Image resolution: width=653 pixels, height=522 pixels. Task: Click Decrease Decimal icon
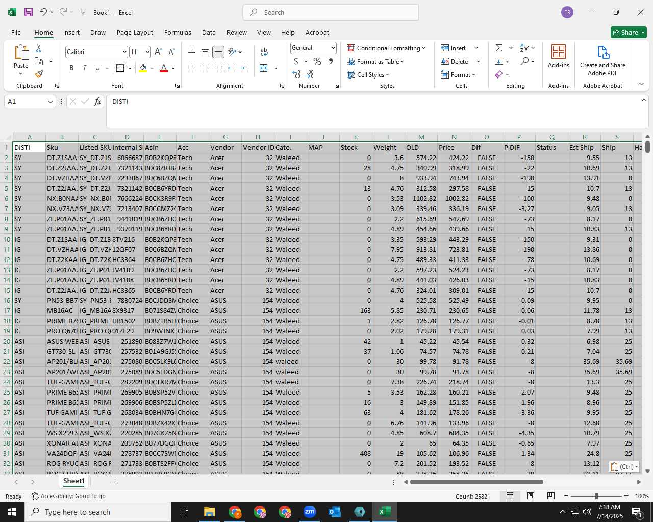310,74
